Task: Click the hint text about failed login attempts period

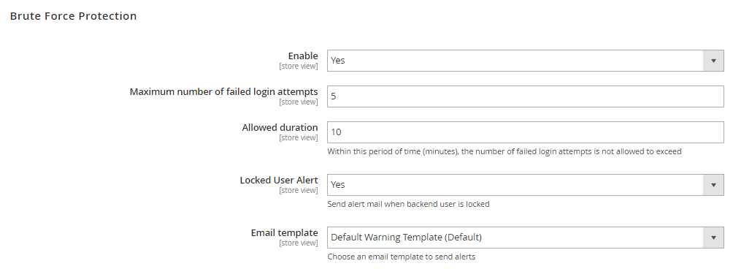Action: [x=504, y=152]
